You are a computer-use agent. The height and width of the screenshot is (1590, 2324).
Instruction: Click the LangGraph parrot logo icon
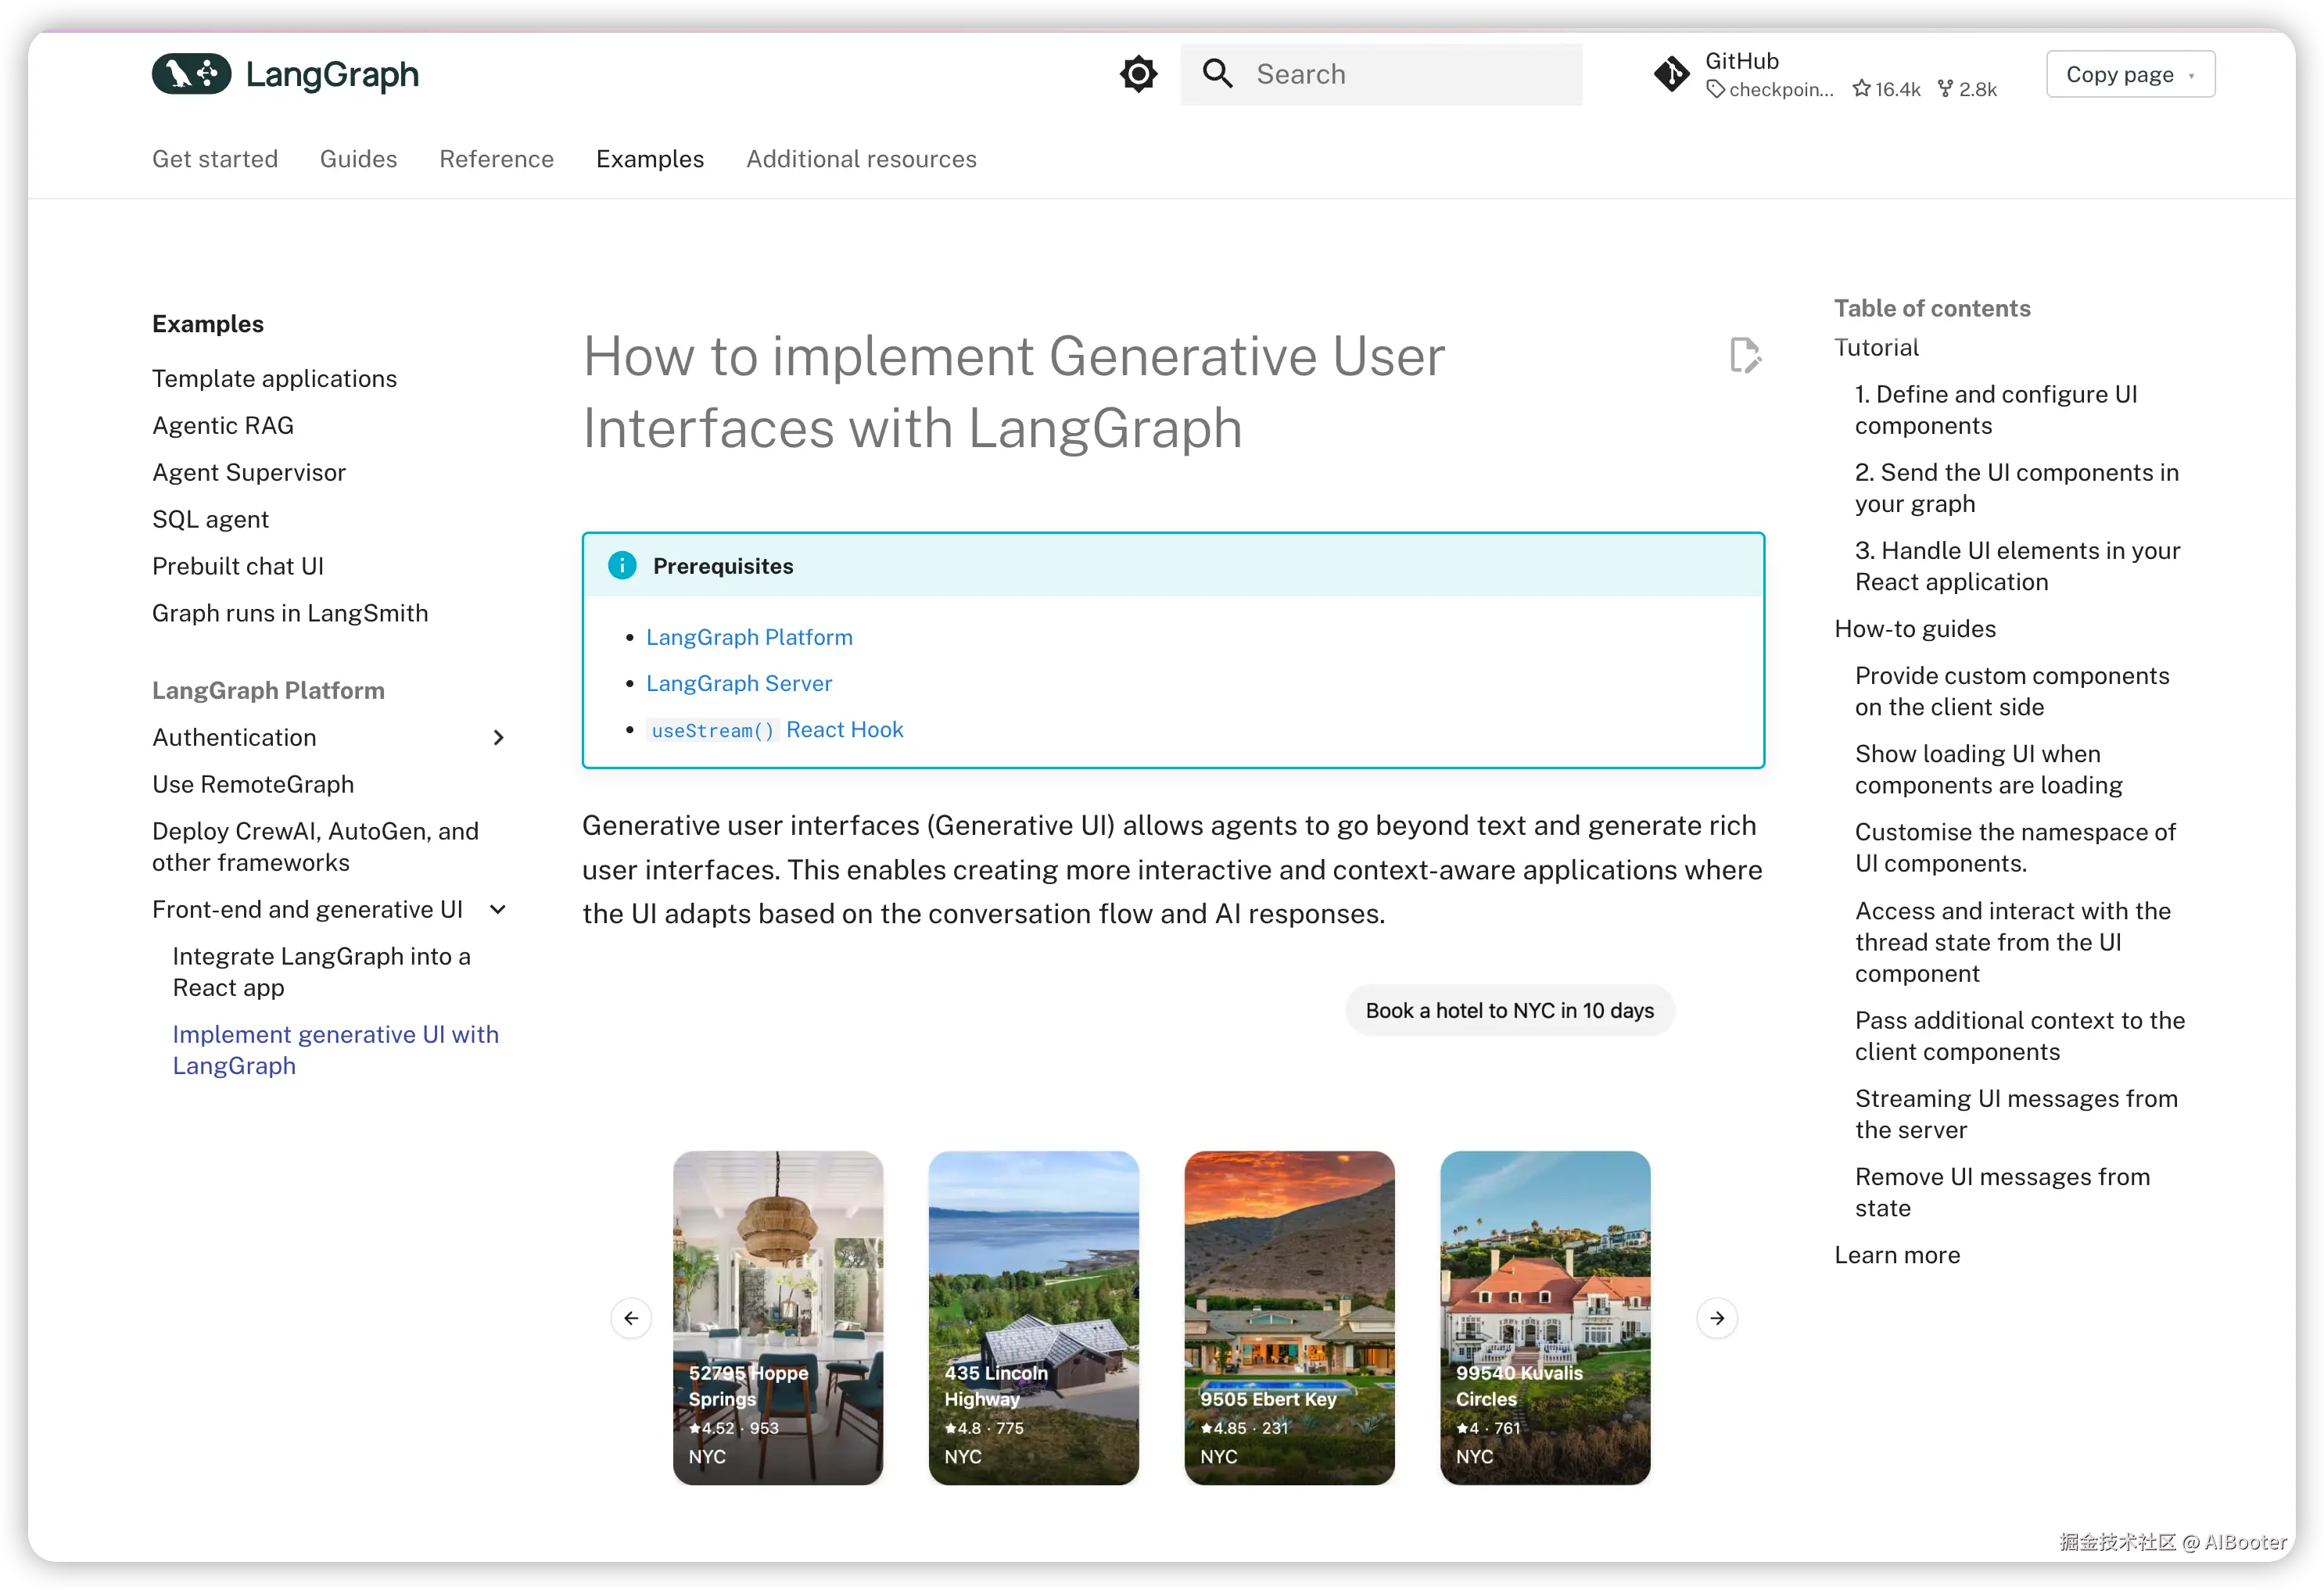pyautogui.click(x=191, y=74)
